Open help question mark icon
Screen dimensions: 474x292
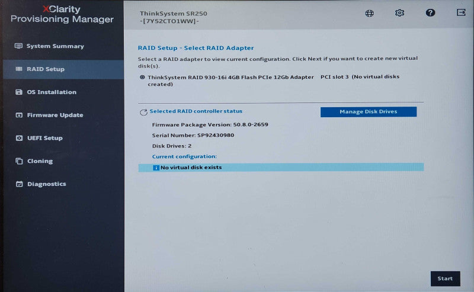[431, 12]
